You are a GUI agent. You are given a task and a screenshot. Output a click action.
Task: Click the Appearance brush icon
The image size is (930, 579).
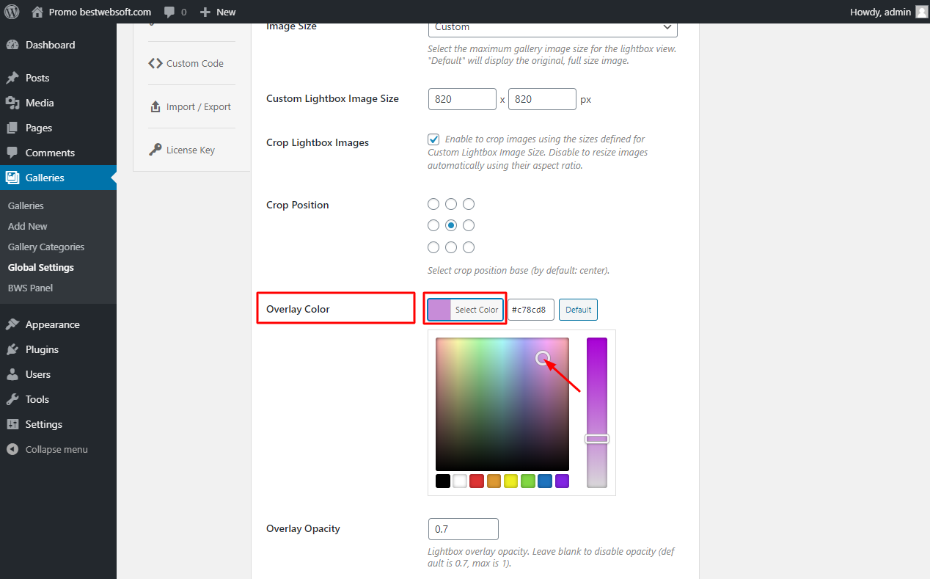(12, 324)
